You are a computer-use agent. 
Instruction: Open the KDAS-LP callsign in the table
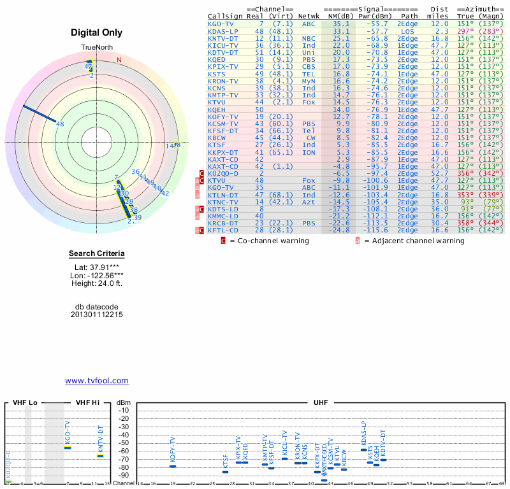tap(223, 31)
